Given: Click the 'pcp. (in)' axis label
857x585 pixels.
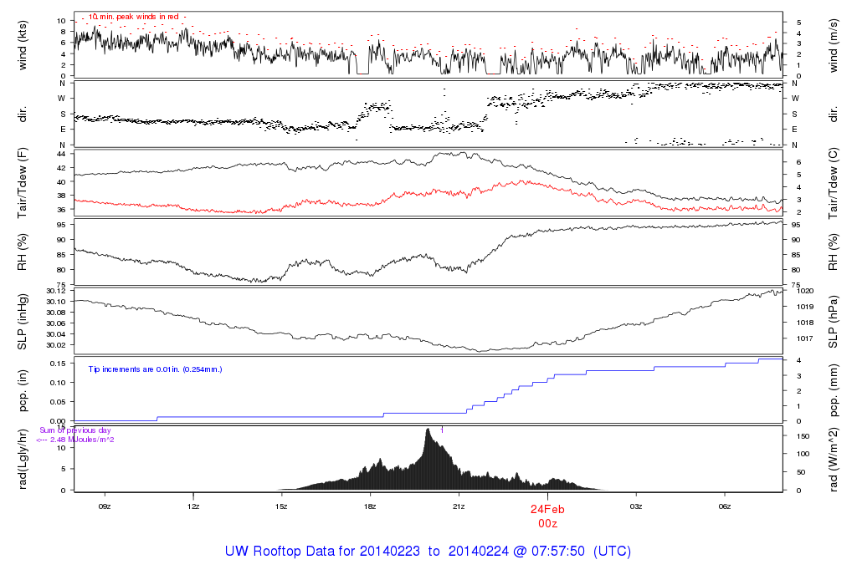Looking at the screenshot, I should [x=23, y=390].
